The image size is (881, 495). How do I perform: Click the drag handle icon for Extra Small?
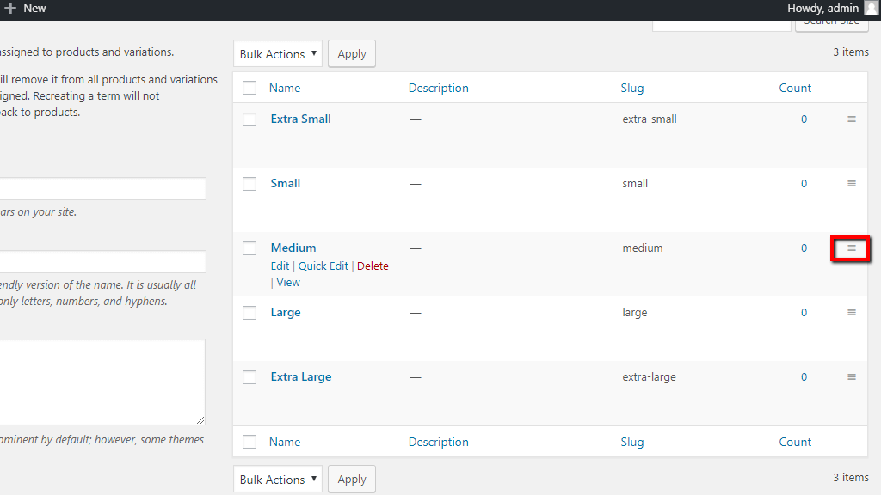(x=852, y=119)
